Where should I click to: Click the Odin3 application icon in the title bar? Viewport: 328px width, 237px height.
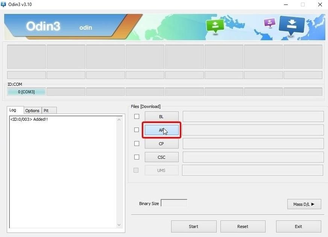coord(4,5)
